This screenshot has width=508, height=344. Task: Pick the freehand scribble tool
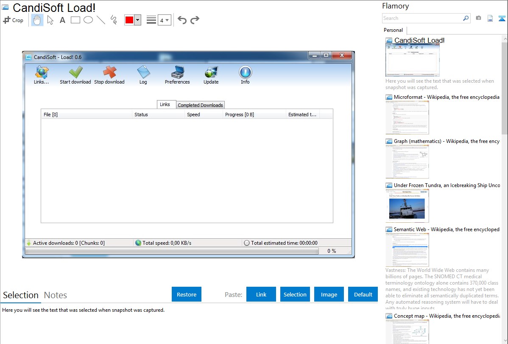click(114, 20)
